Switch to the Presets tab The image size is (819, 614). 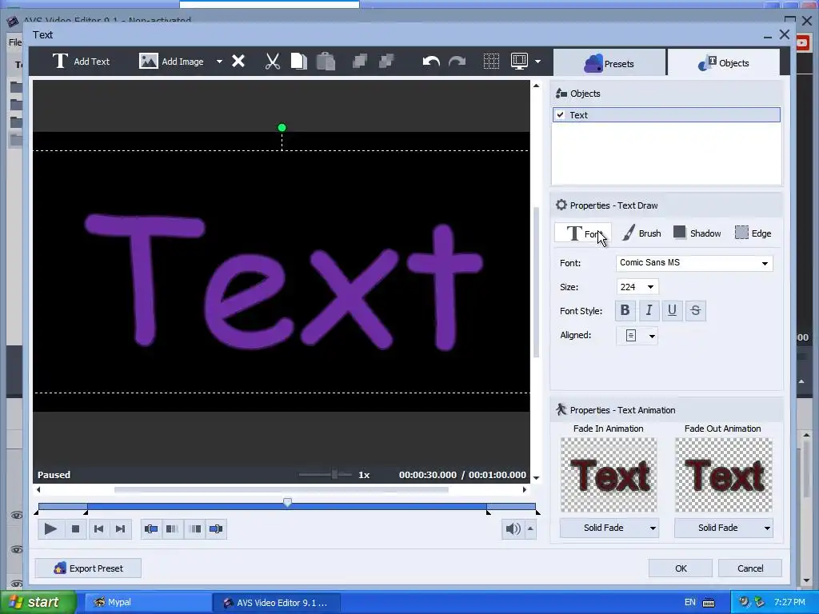click(609, 63)
